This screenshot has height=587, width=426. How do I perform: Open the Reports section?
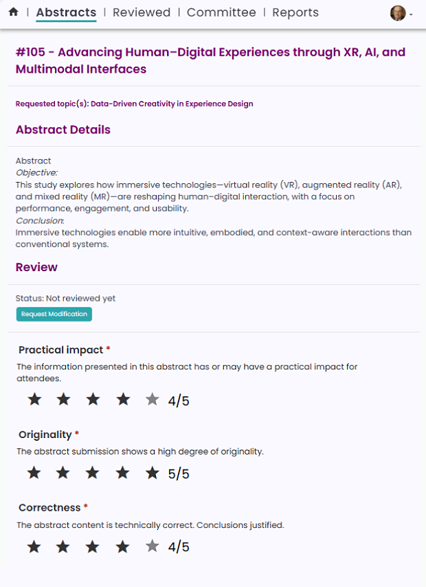point(295,12)
